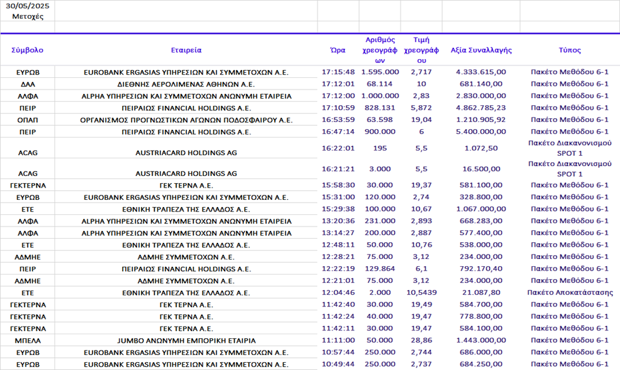
Task: Click the Σύμβολο column header
Action: 27,50
